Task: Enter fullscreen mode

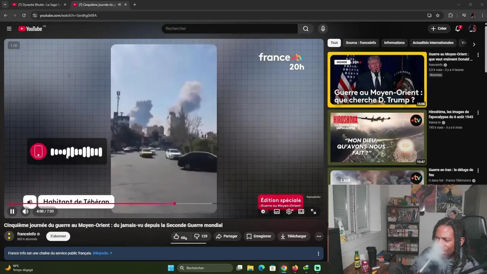Action: coord(313,212)
